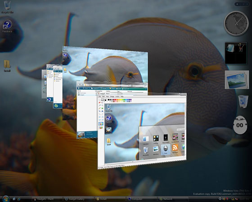
Task: Choose the Airbrush tool in Paint
Action: click(x=99, y=111)
